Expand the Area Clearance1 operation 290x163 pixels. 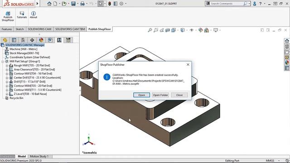tap(7, 69)
